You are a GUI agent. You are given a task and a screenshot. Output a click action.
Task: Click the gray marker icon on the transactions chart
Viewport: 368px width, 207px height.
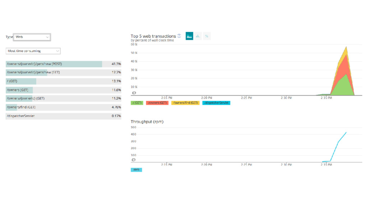click(x=134, y=93)
